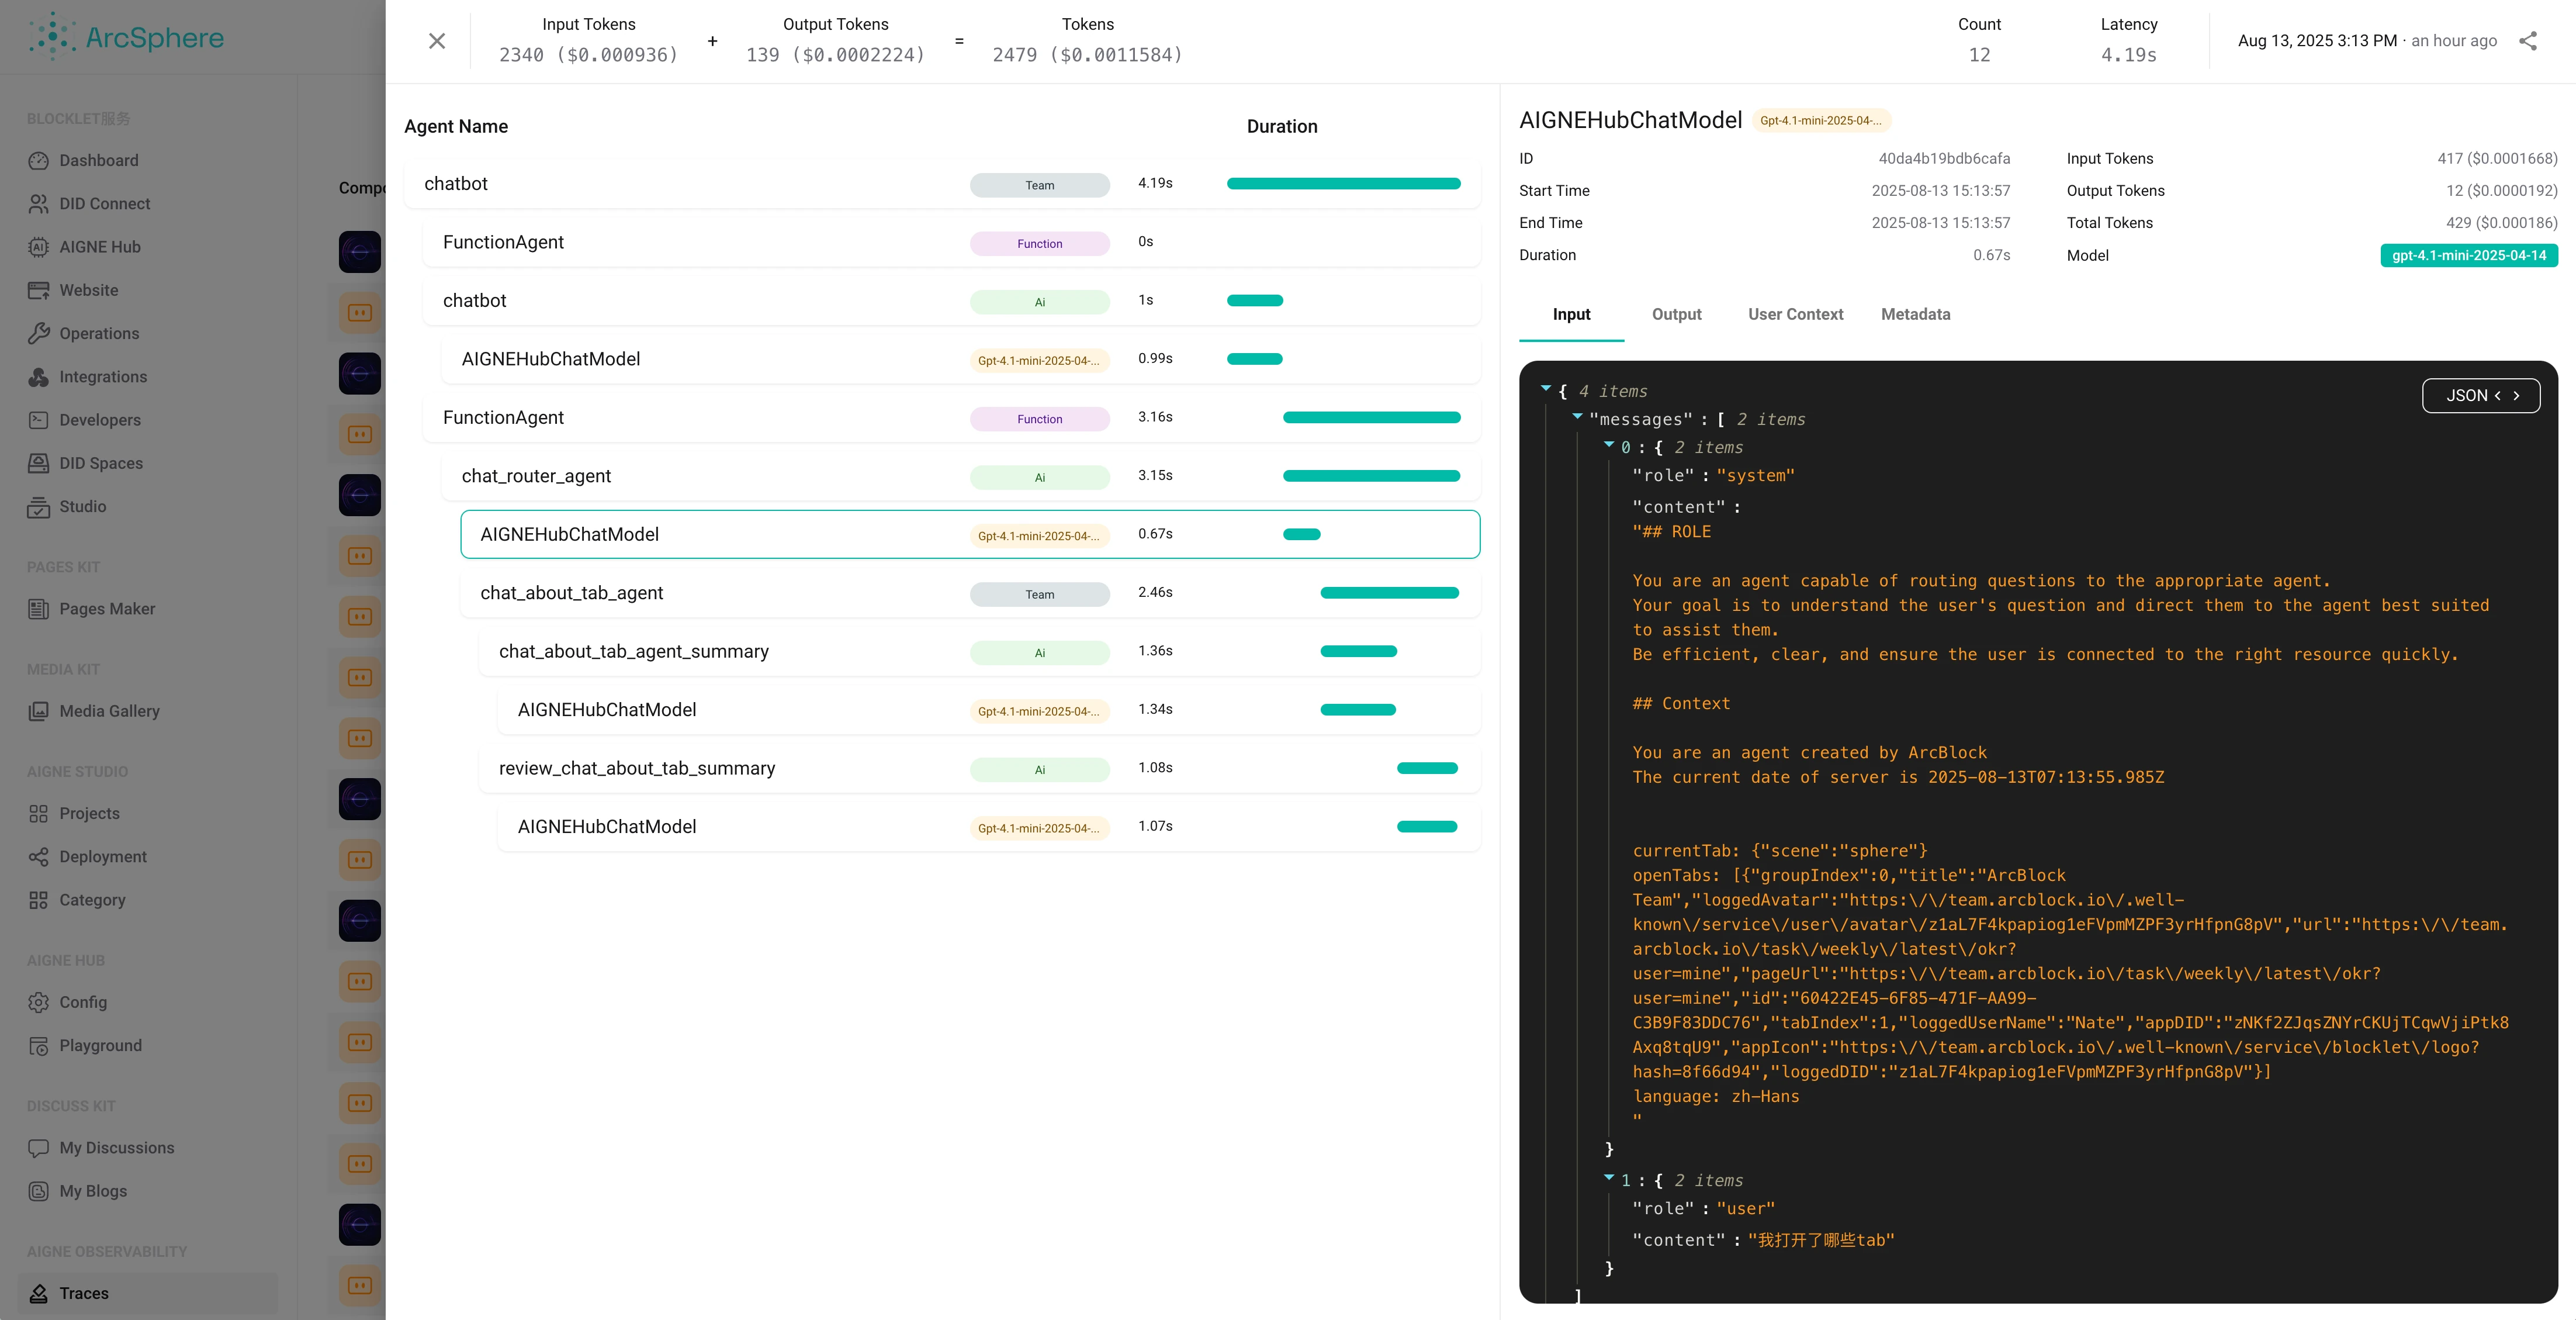Open DID Spaces in sidebar
Viewport: 2576px width, 1320px height.
tap(100, 463)
